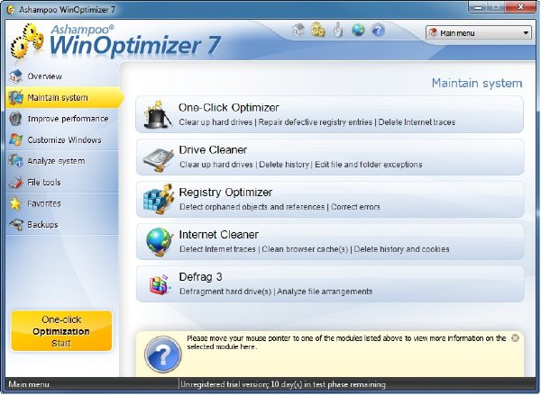Screen dimensions: 541x395
Task: Start One-click Optimization
Action: (x=61, y=331)
